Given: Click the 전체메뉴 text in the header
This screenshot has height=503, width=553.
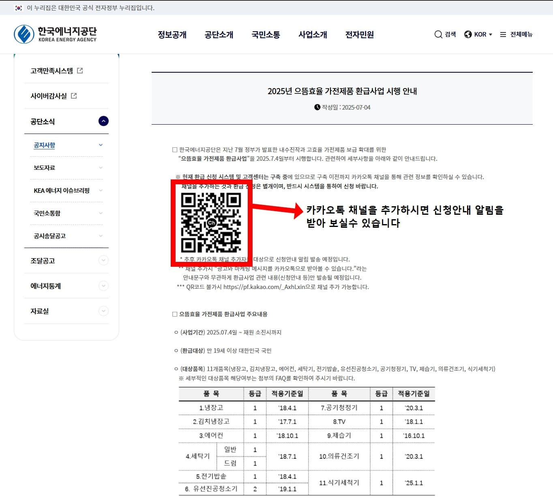Looking at the screenshot, I should (521, 35).
